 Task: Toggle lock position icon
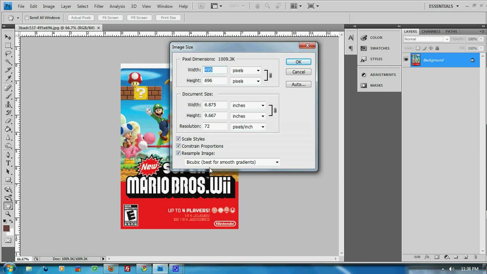pyautogui.click(x=431, y=48)
